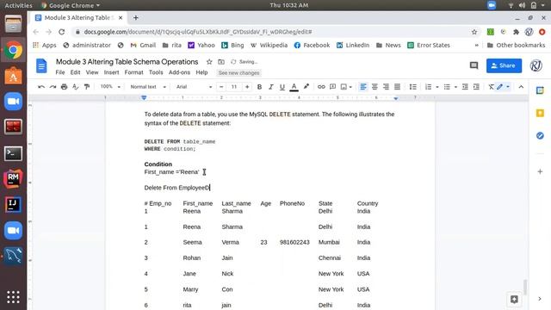Open the Arial font dropdown
The width and height of the screenshot is (551, 310).
pos(194,87)
